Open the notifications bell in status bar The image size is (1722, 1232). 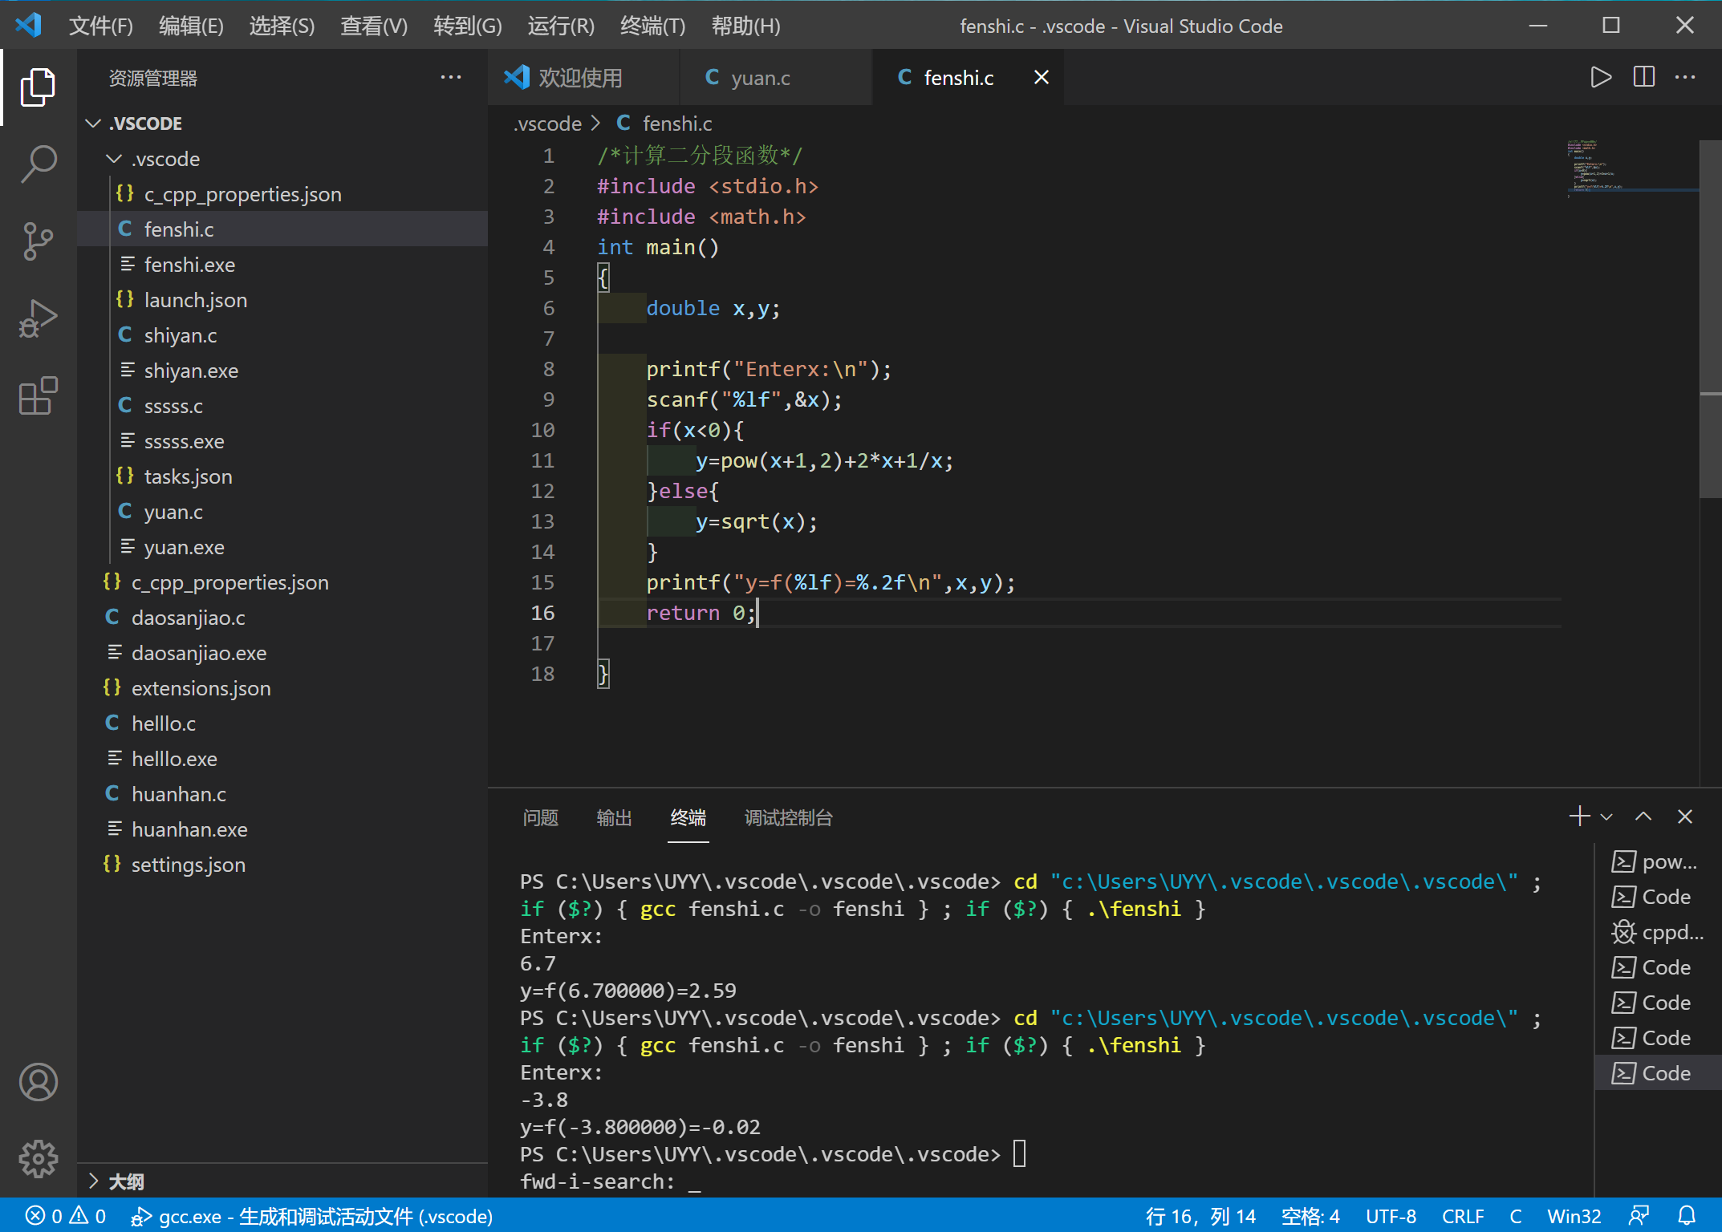[x=1687, y=1216]
